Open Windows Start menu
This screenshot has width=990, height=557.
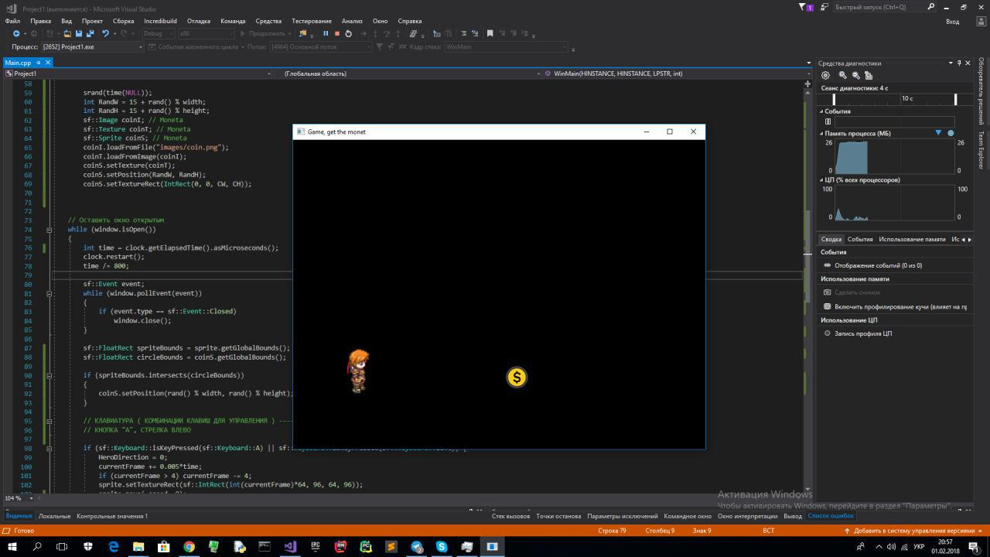tap(12, 546)
